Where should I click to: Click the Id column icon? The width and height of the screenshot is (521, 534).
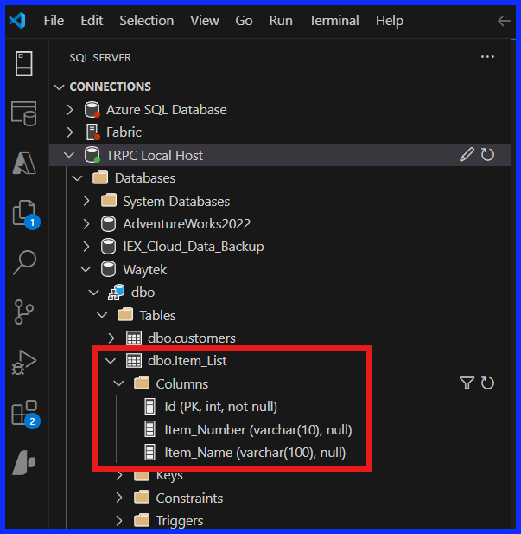pos(150,407)
